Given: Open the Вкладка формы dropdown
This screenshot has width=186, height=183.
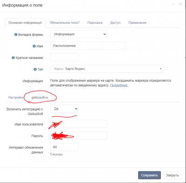Looking at the screenshot, I should [79, 34].
